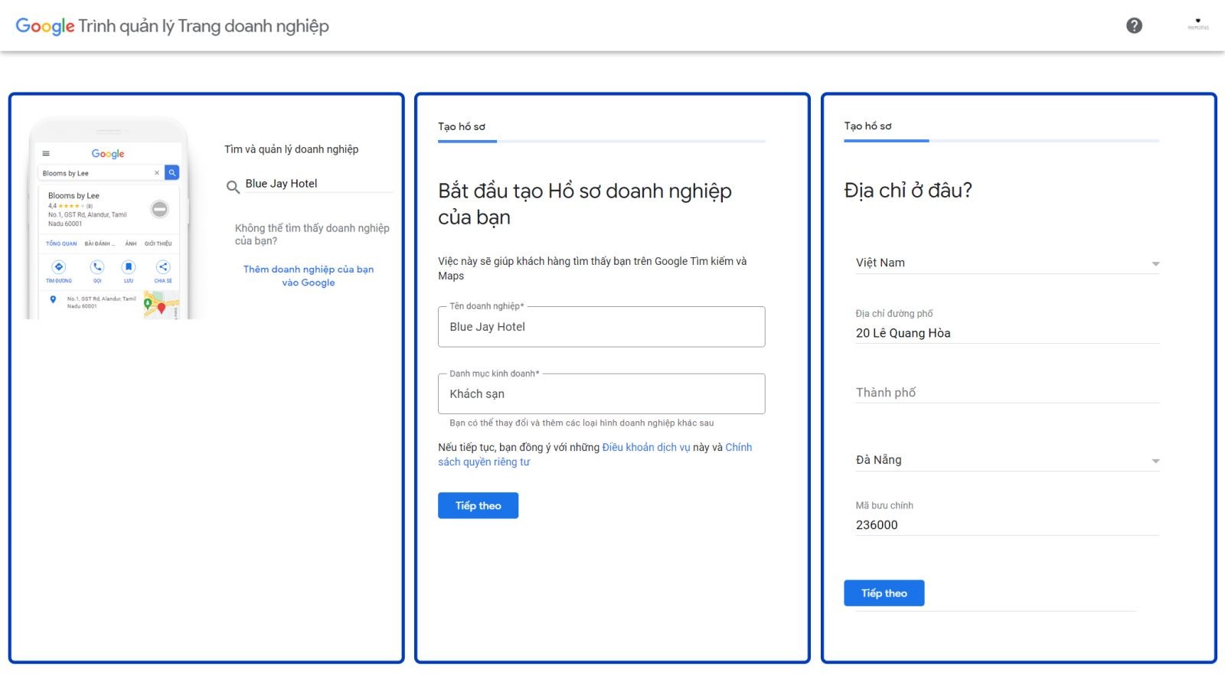Click the Địa chỉ ở đâu? heading

pos(908,190)
